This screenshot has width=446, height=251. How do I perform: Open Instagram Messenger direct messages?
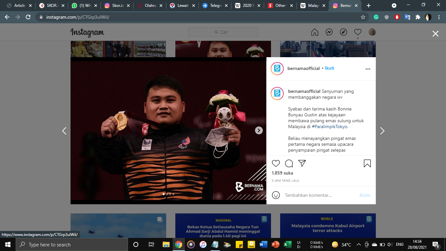coord(329,32)
